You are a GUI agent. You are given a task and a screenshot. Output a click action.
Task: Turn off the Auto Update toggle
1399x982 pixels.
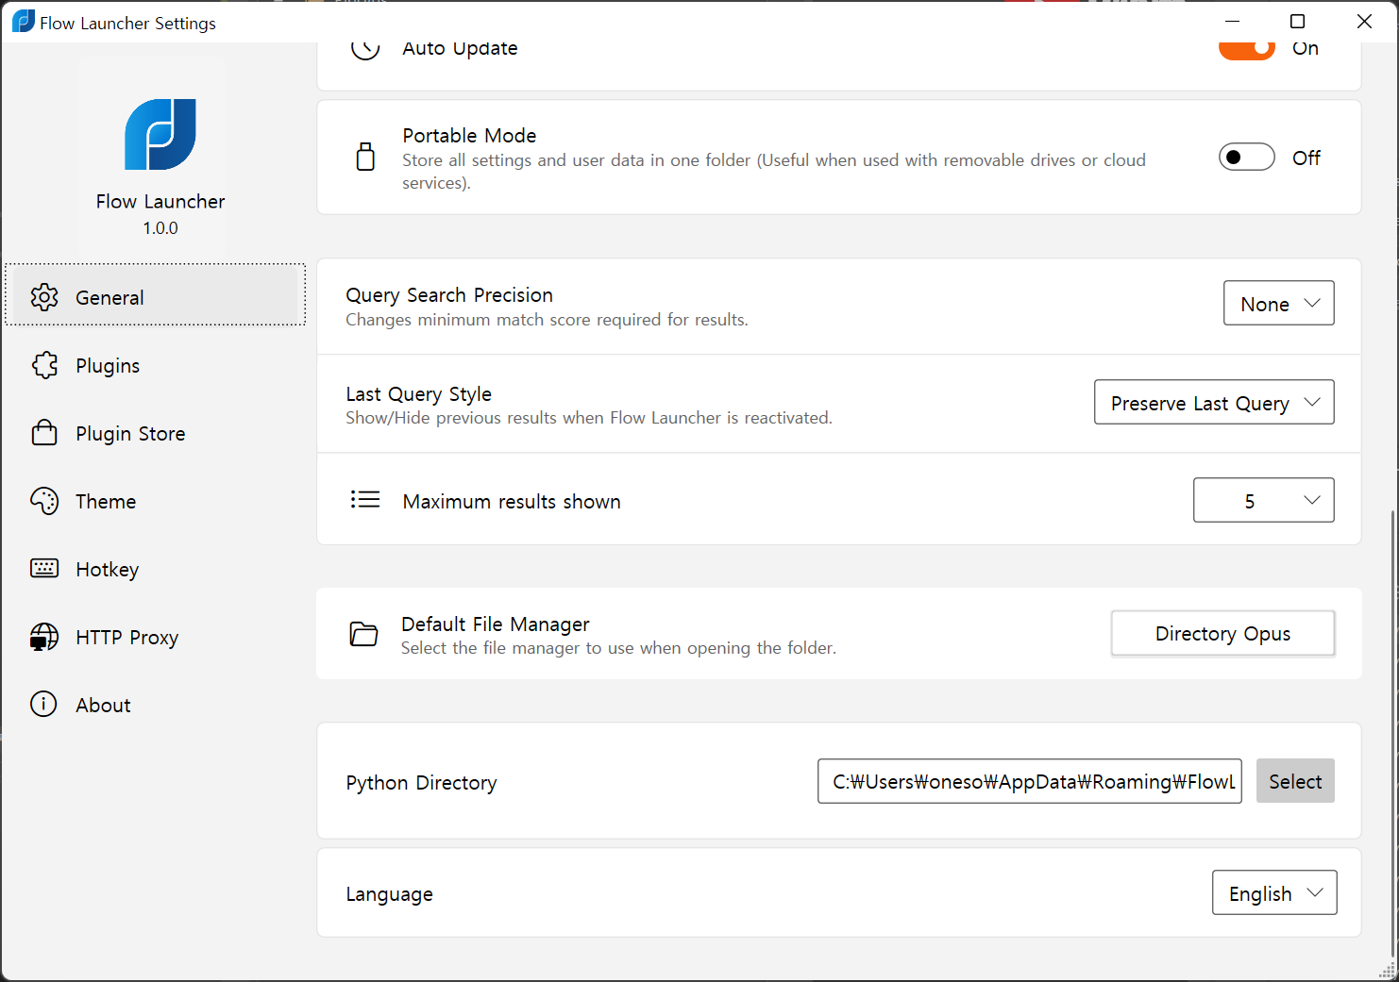(1246, 49)
